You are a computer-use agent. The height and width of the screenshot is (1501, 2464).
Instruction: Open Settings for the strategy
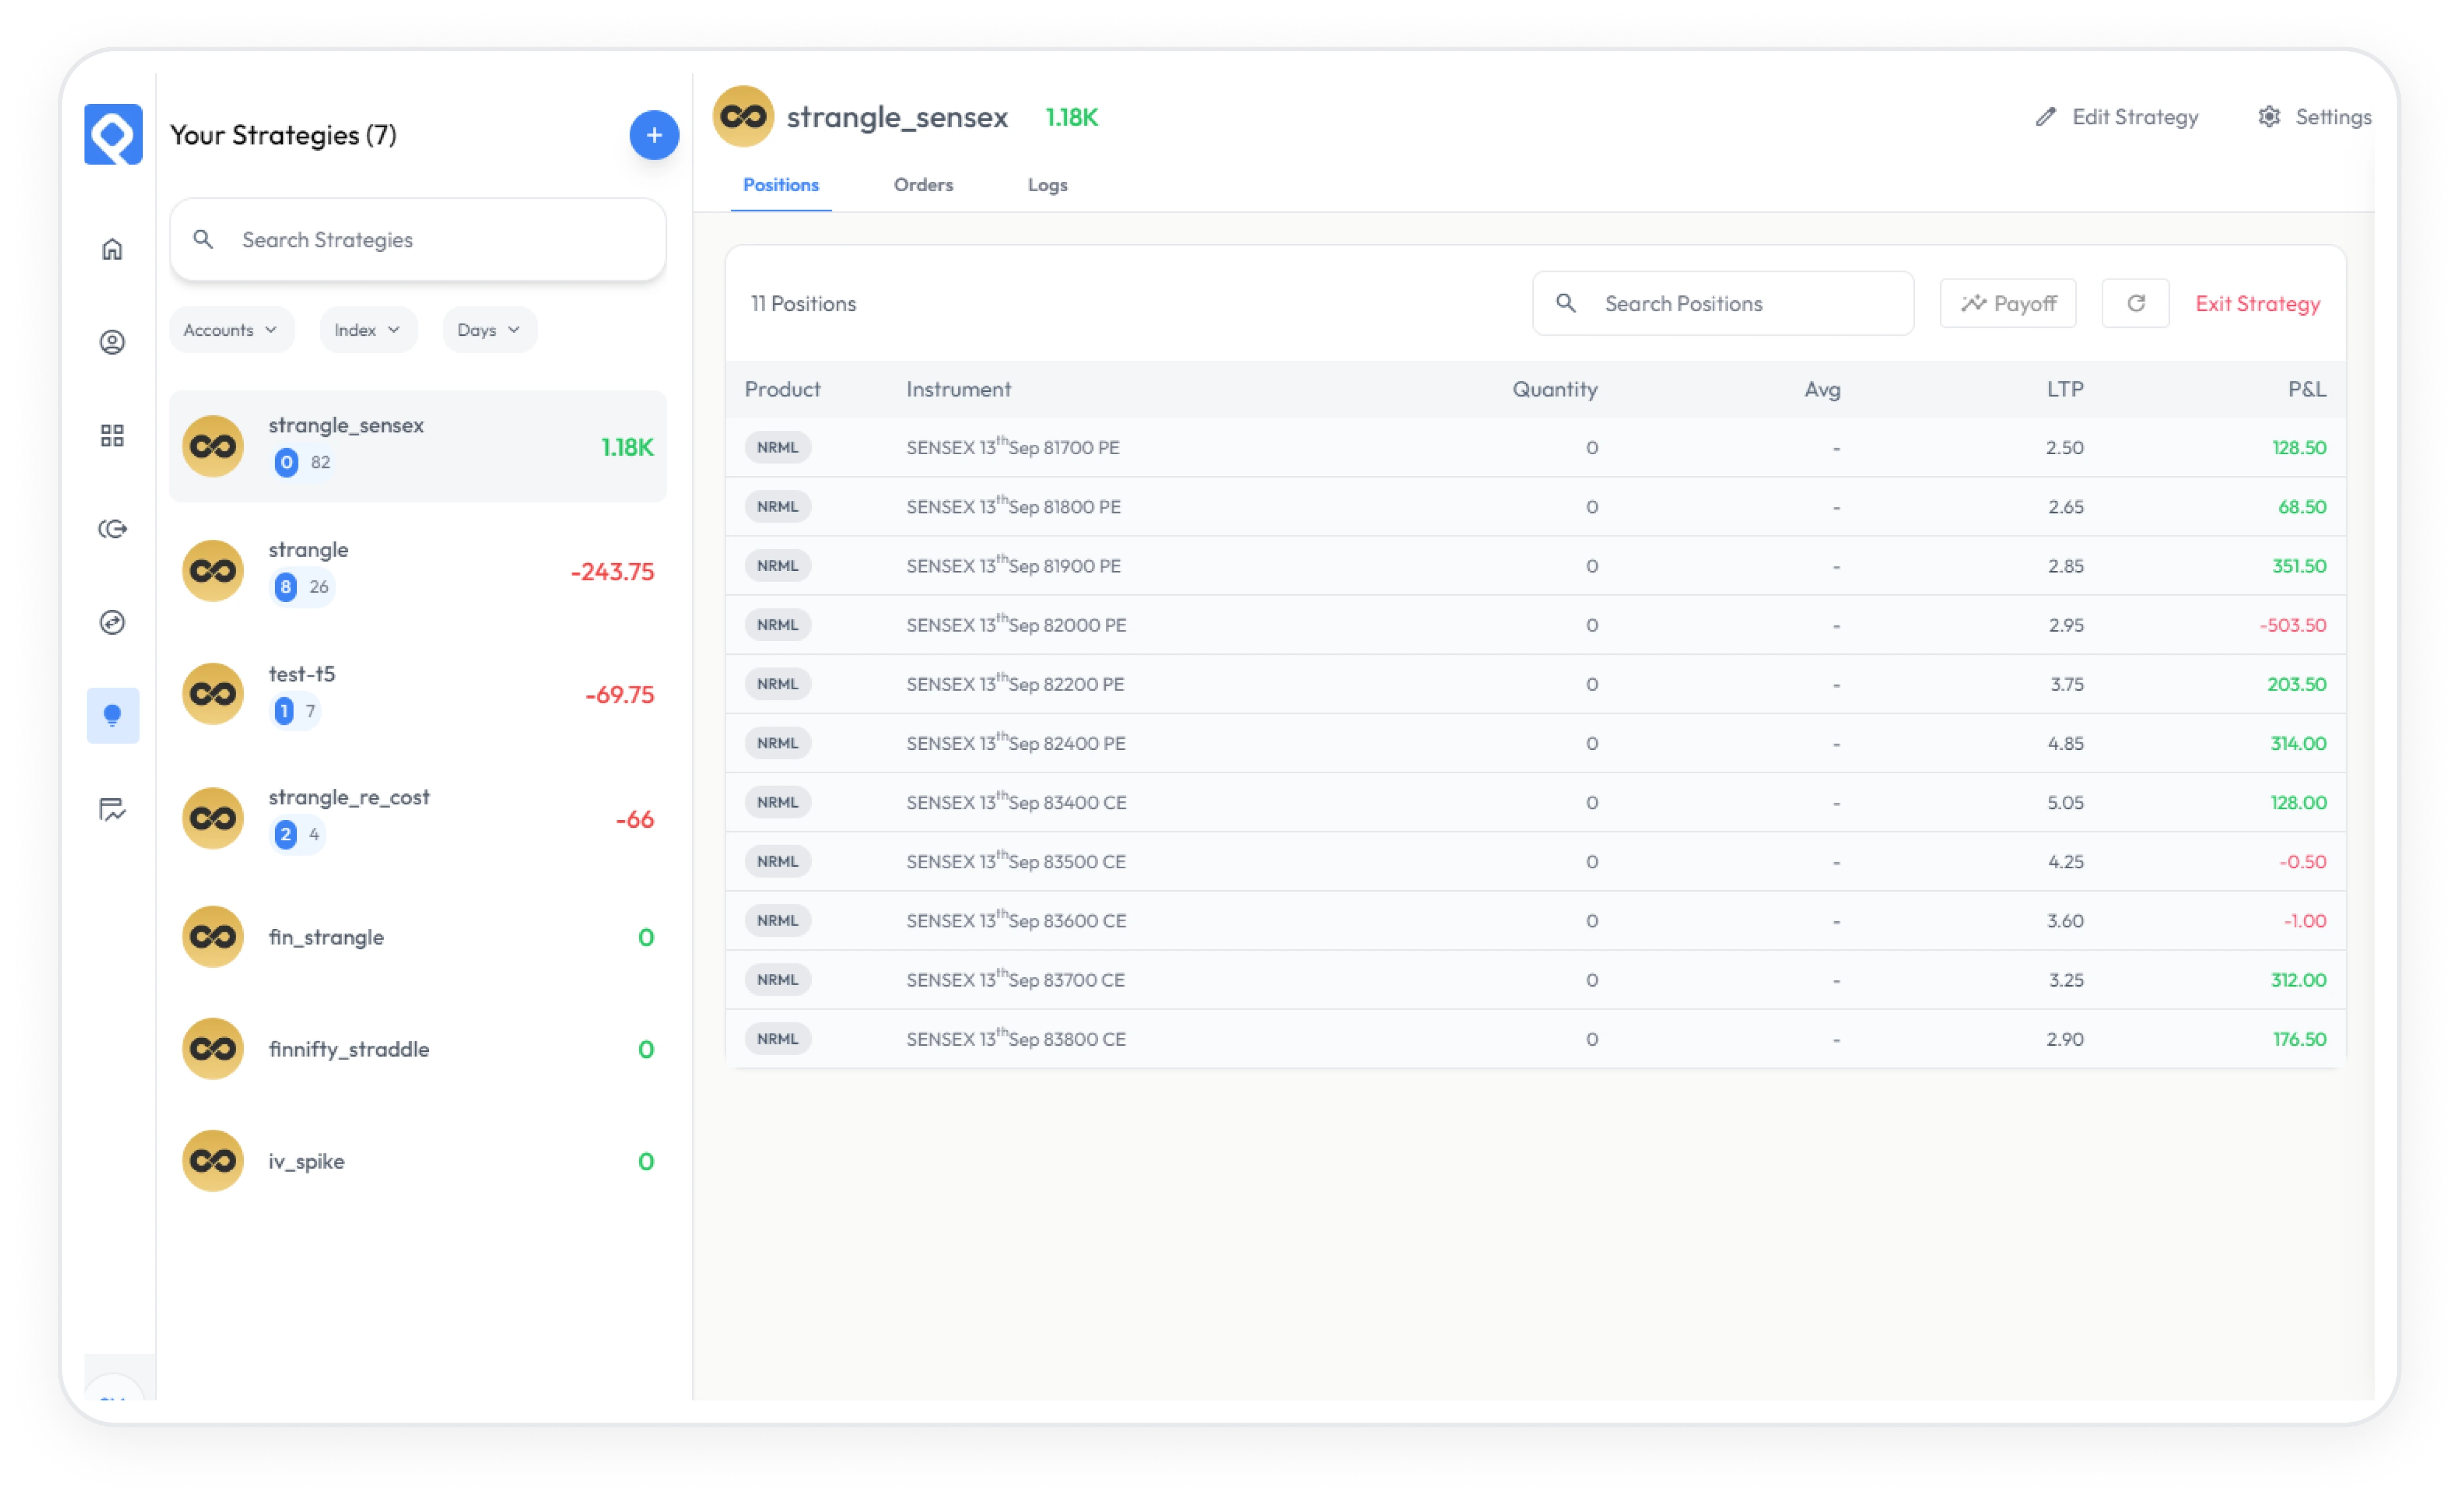coord(2314,116)
